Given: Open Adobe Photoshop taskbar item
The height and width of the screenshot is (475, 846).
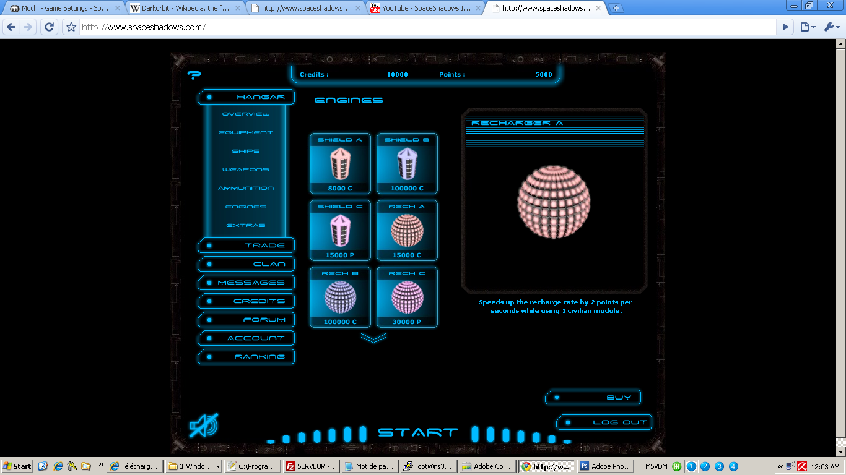Looking at the screenshot, I should [607, 466].
